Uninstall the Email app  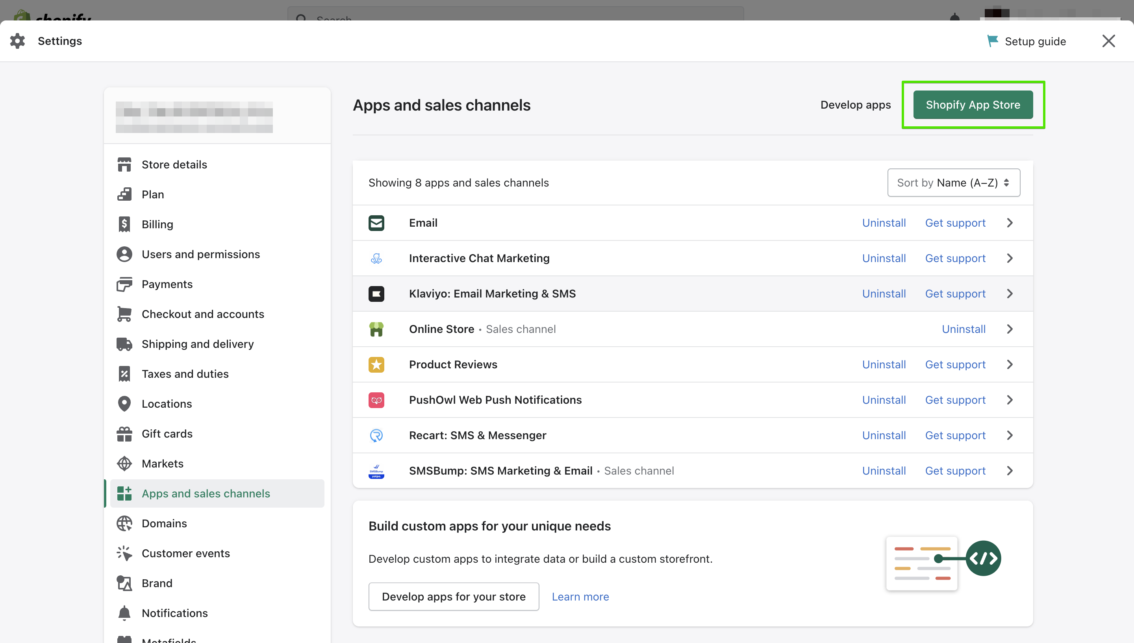click(884, 223)
